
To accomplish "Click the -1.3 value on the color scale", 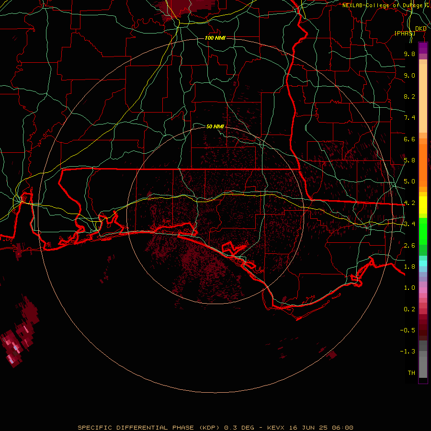I will (x=408, y=352).
